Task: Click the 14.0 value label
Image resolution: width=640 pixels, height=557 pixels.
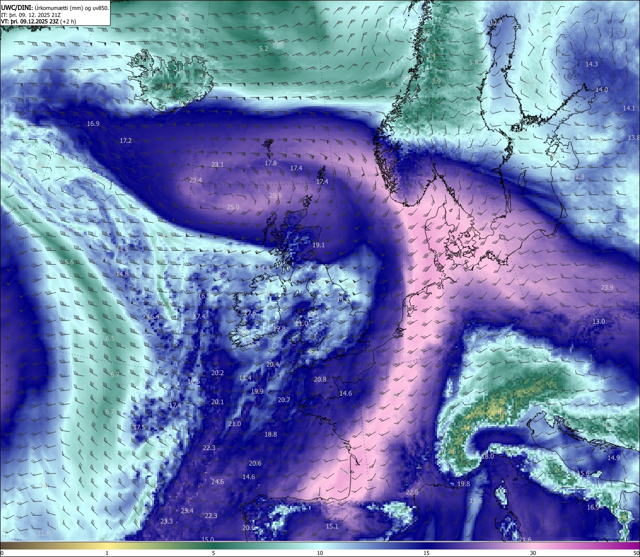Action: pos(601,89)
